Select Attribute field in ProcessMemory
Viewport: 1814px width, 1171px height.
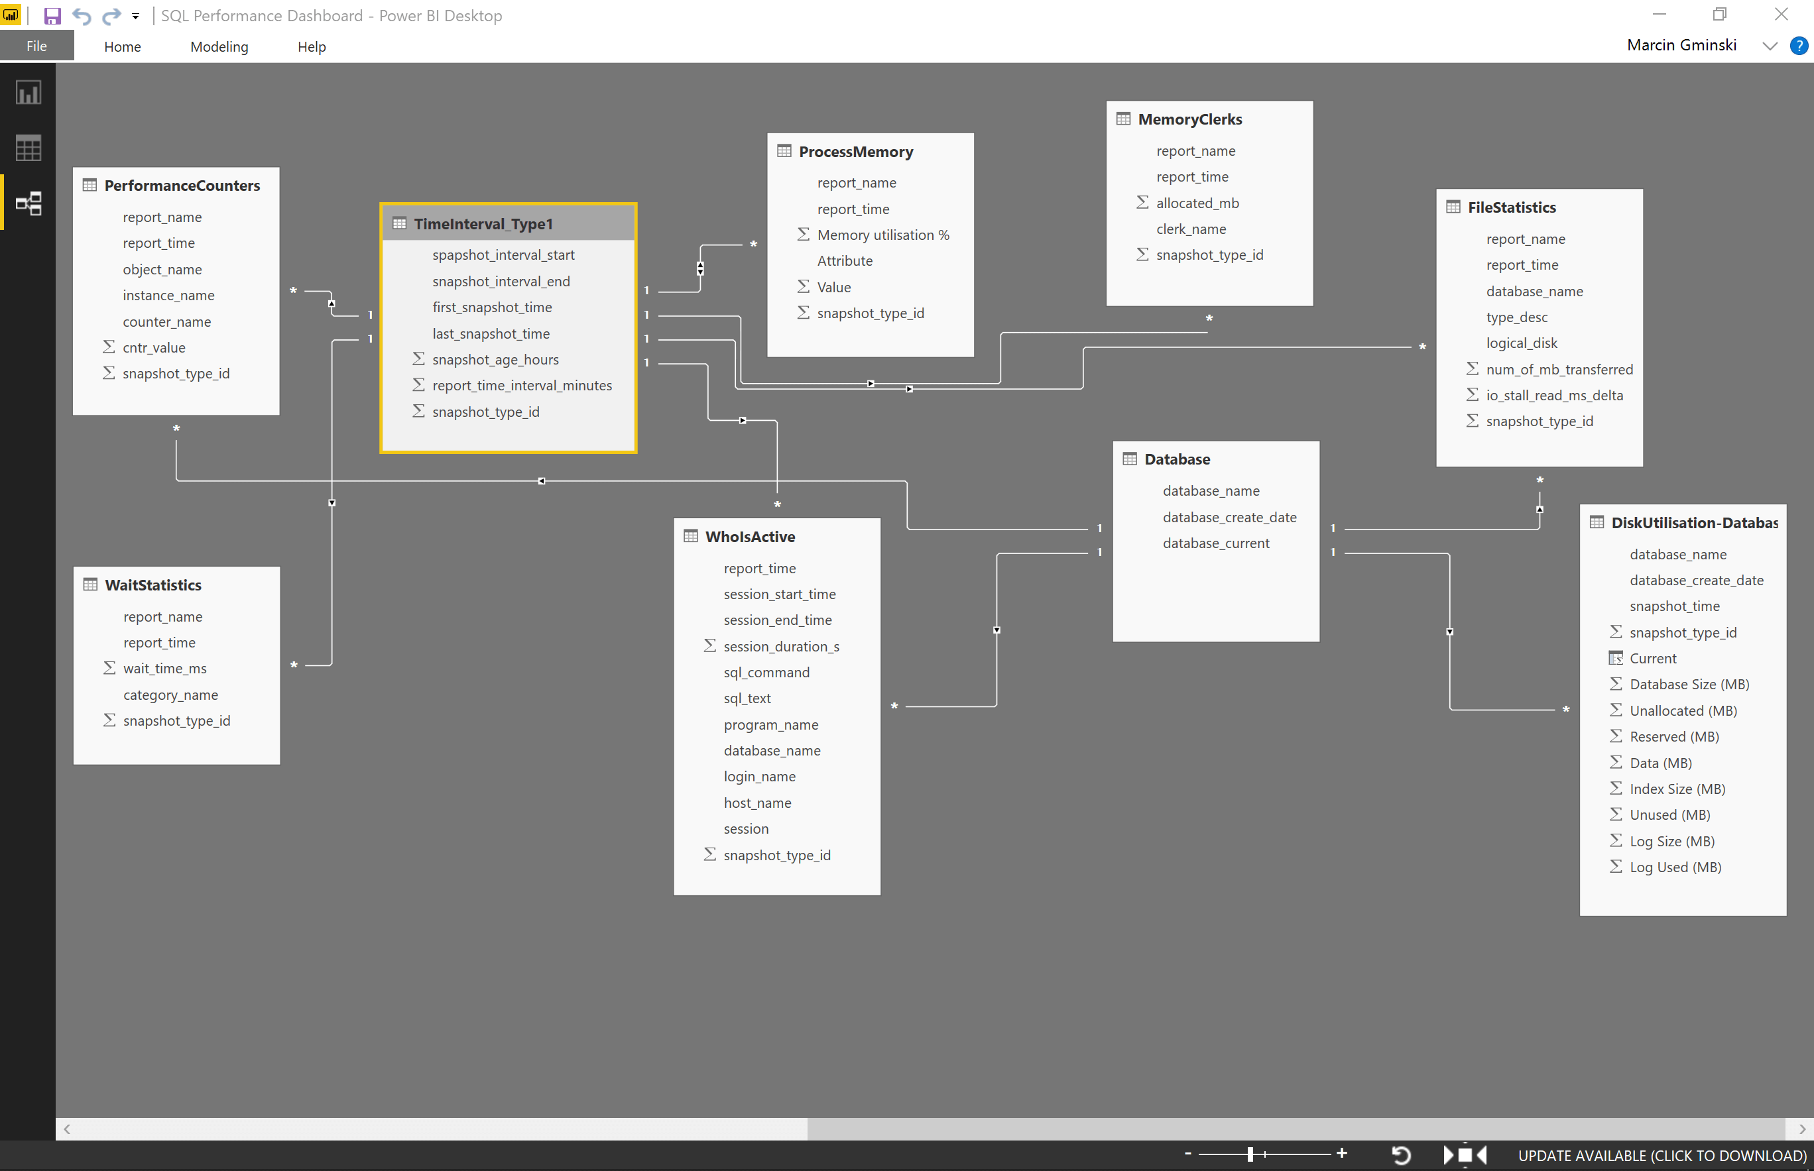pos(844,261)
